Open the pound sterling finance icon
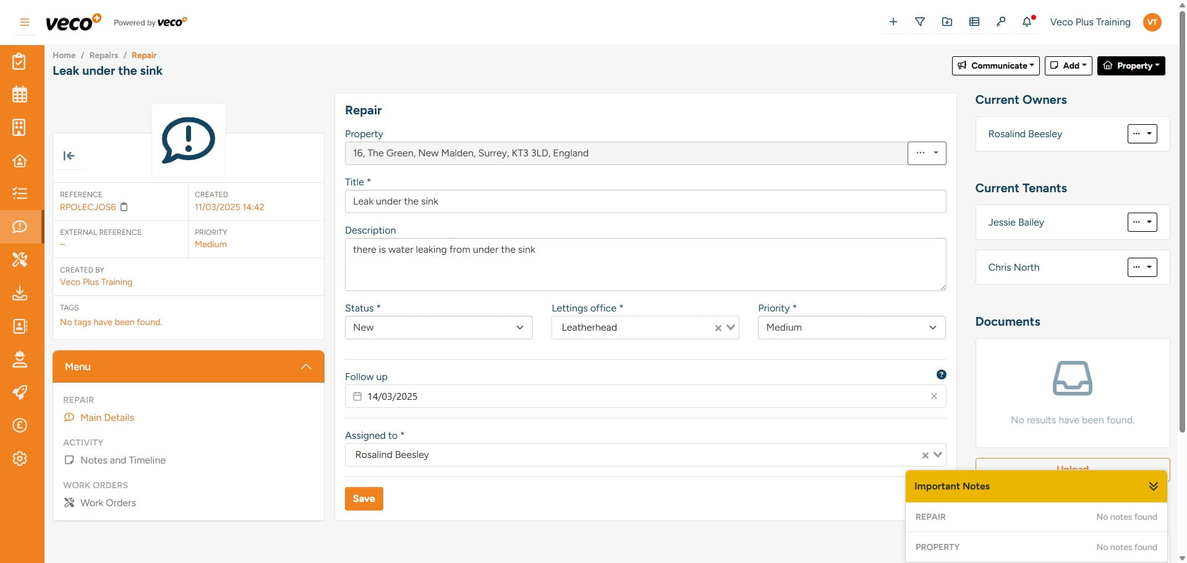Screen dimensions: 1187x563 pyautogui.click(x=19, y=425)
